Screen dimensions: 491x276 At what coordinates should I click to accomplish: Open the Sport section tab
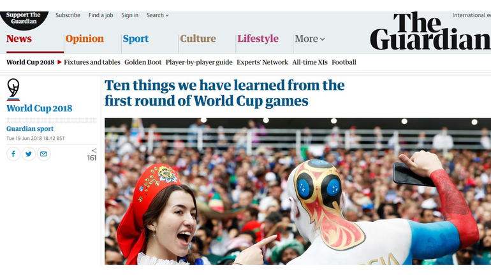tap(136, 39)
